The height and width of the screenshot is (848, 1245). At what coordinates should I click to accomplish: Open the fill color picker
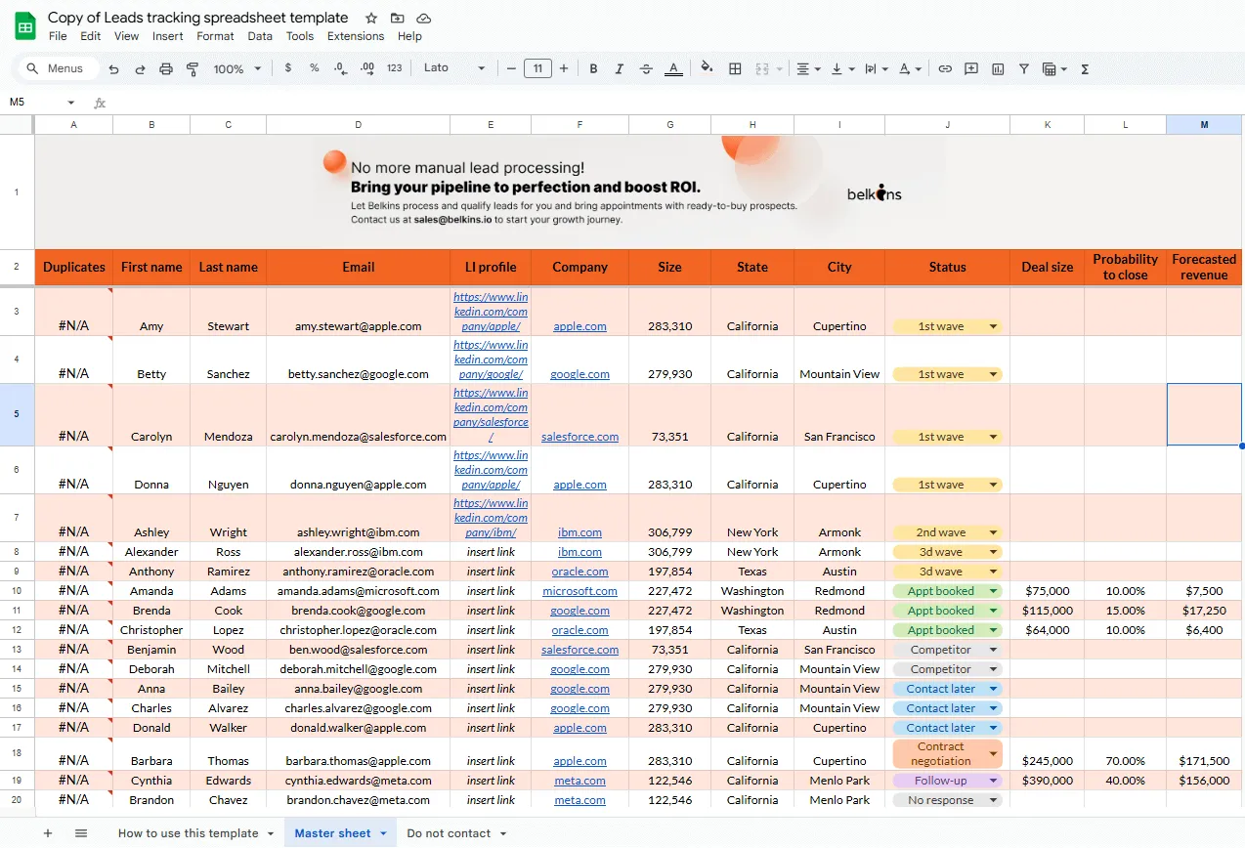coord(707,68)
